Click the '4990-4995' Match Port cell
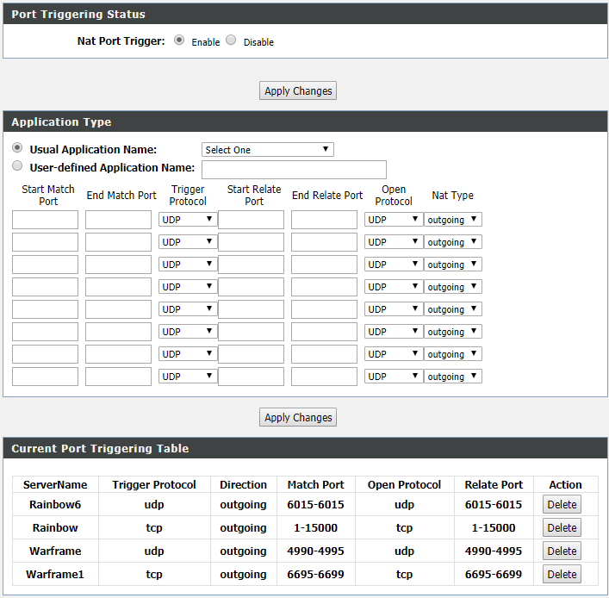The image size is (609, 598). 316,551
